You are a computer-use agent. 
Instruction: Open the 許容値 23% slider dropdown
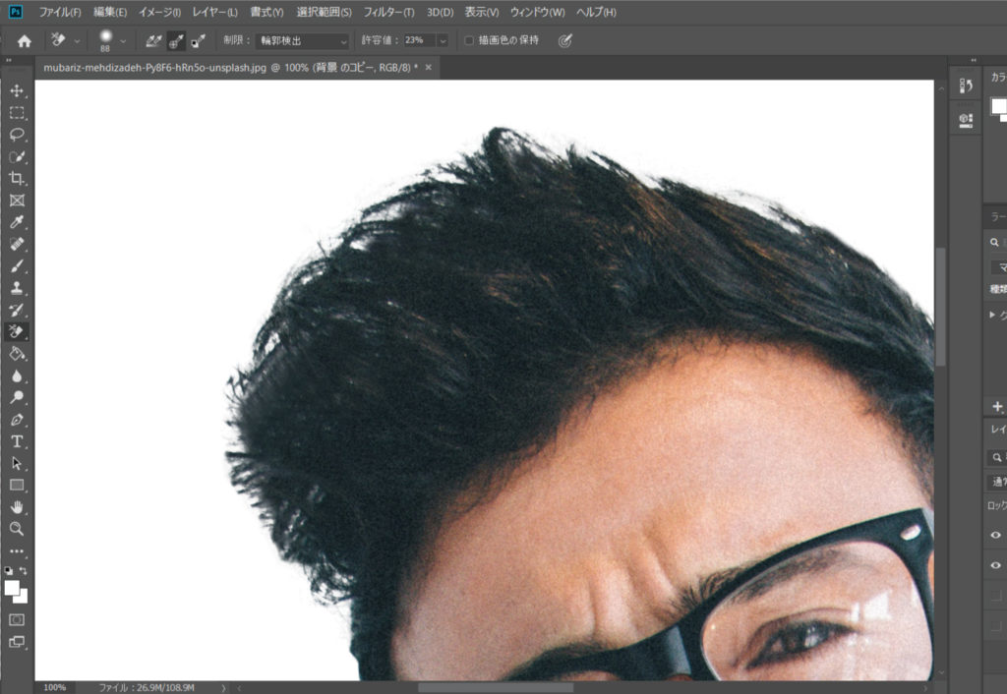coord(443,41)
